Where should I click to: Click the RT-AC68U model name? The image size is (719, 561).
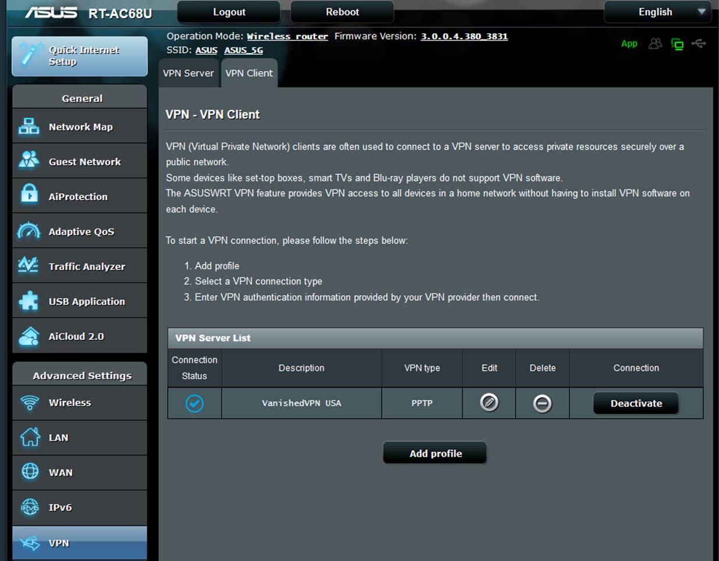tap(120, 13)
